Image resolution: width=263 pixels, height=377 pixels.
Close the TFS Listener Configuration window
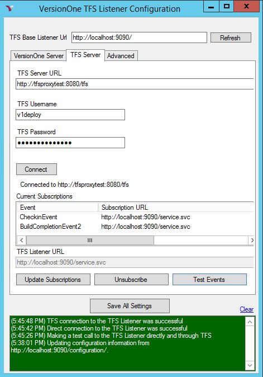[x=246, y=7]
